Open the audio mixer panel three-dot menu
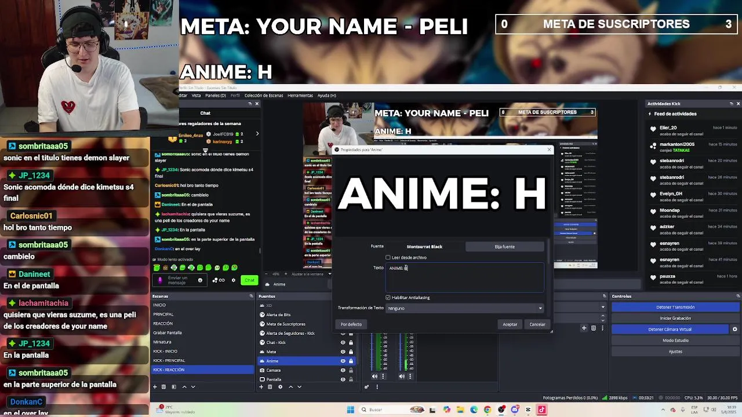 point(377,387)
